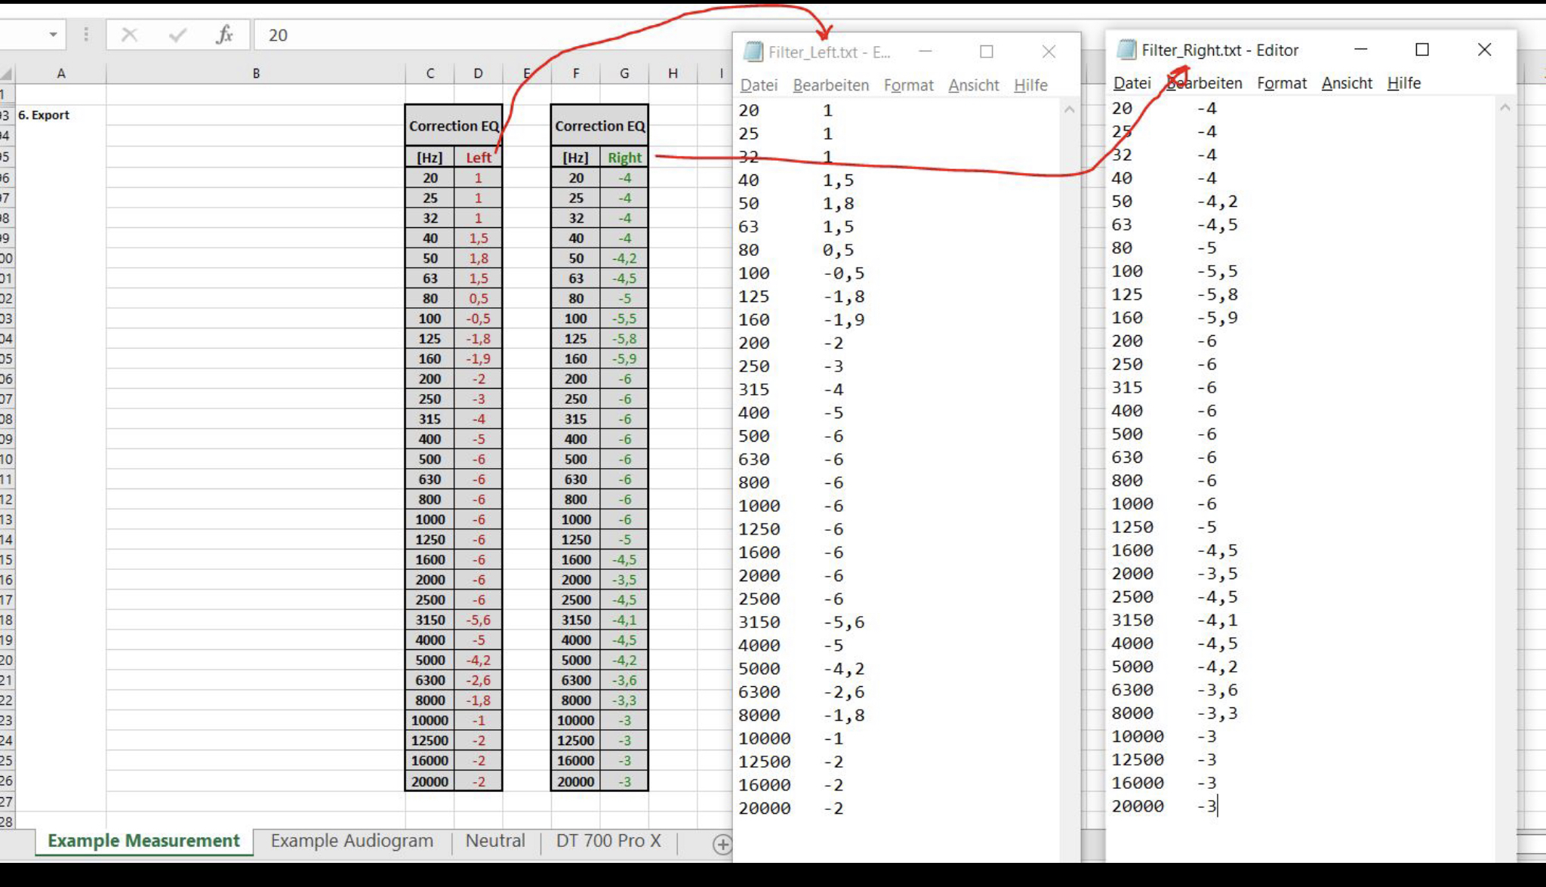Click line '20000 -3' in Filter_Right.txt
Screen dimensions: 1546x887
click(x=1165, y=806)
